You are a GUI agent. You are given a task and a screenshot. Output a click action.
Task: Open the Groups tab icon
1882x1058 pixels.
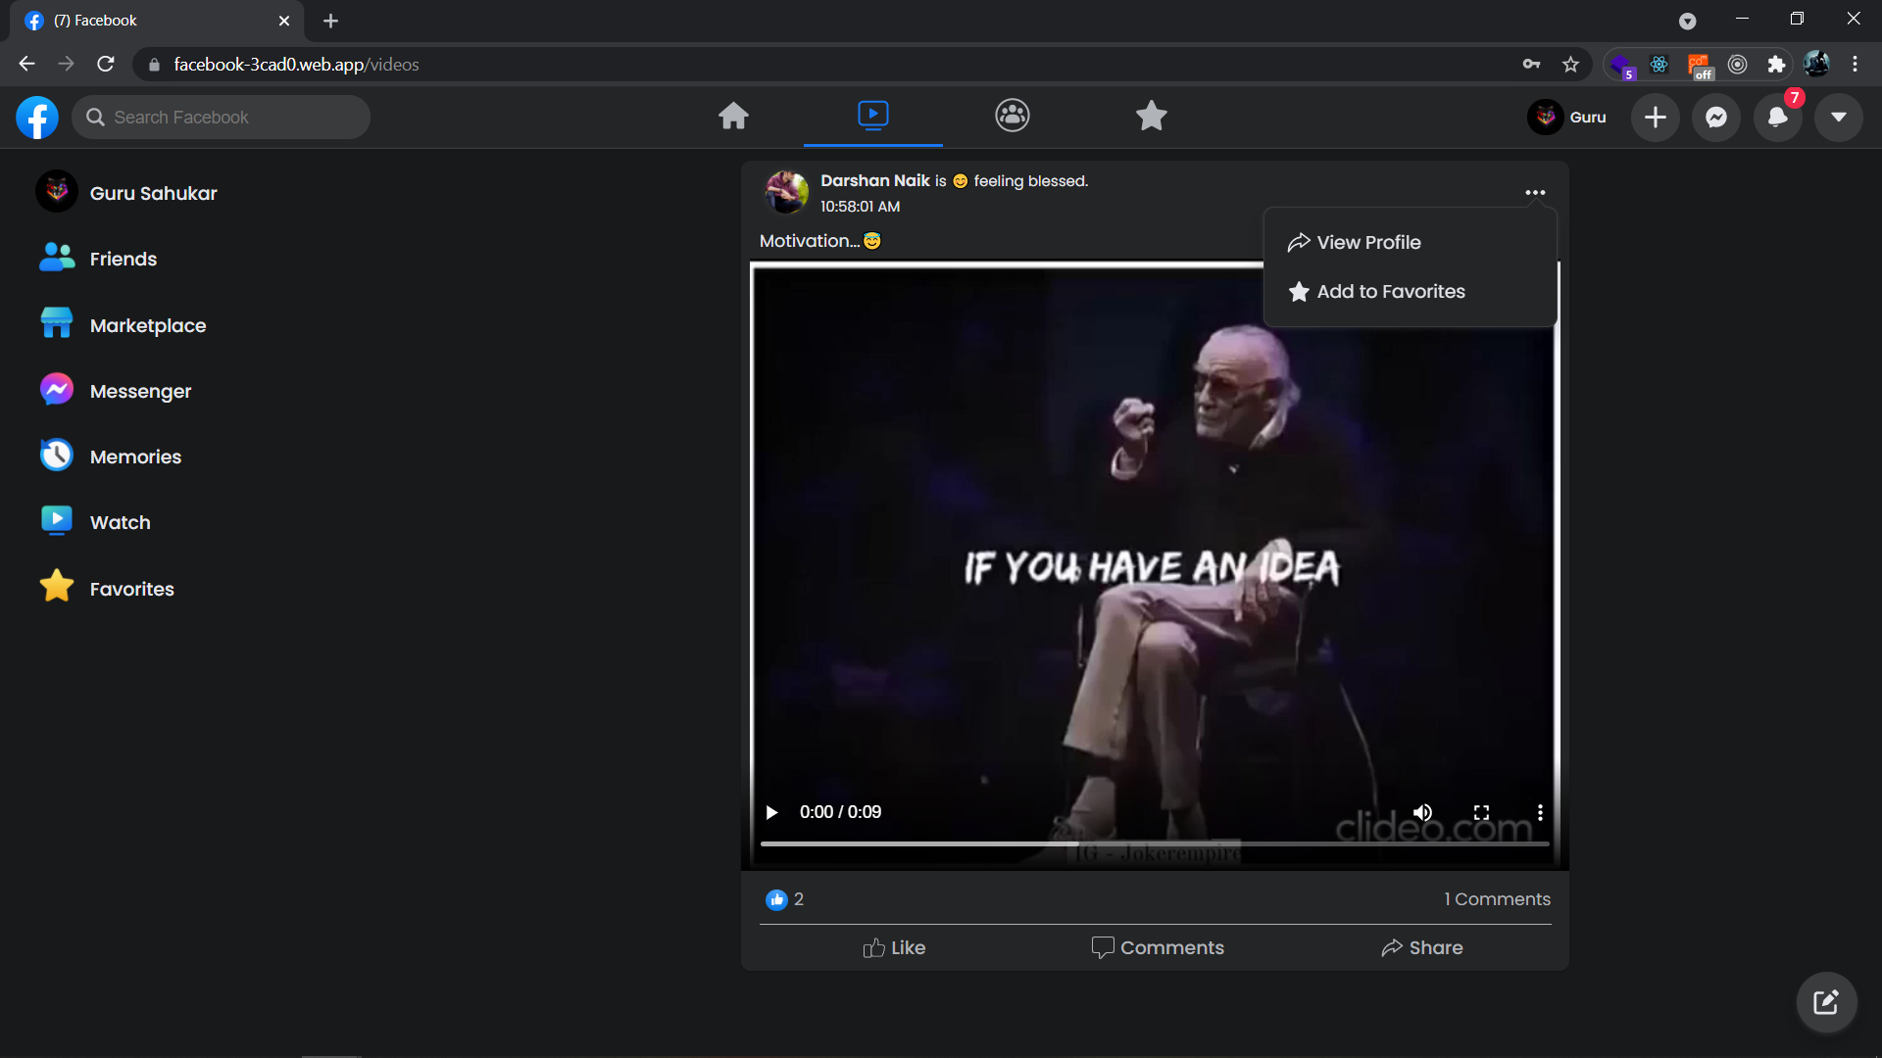(1013, 116)
